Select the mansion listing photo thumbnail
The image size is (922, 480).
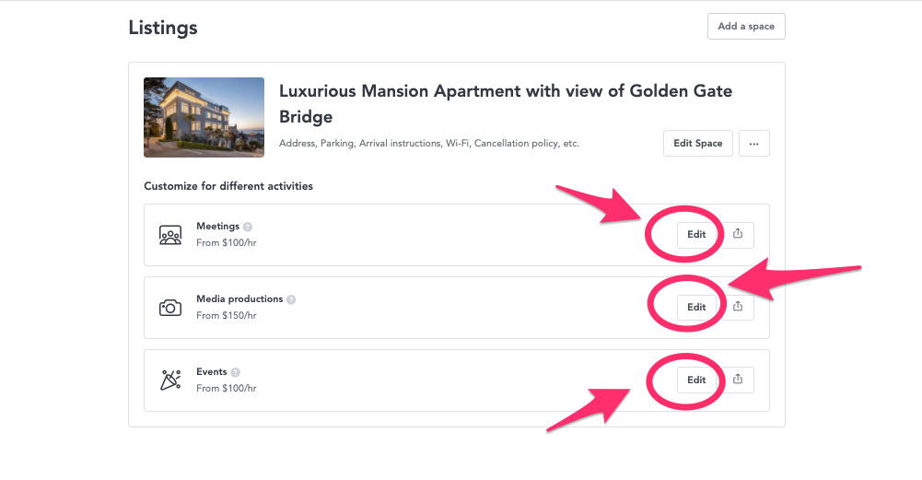[x=204, y=117]
